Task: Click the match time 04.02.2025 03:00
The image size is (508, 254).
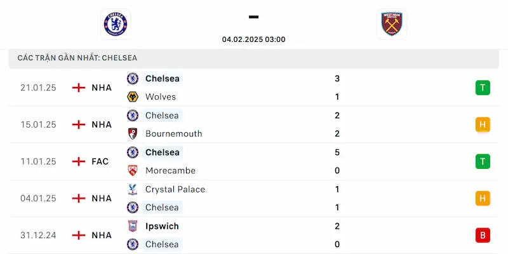Action: tap(253, 39)
